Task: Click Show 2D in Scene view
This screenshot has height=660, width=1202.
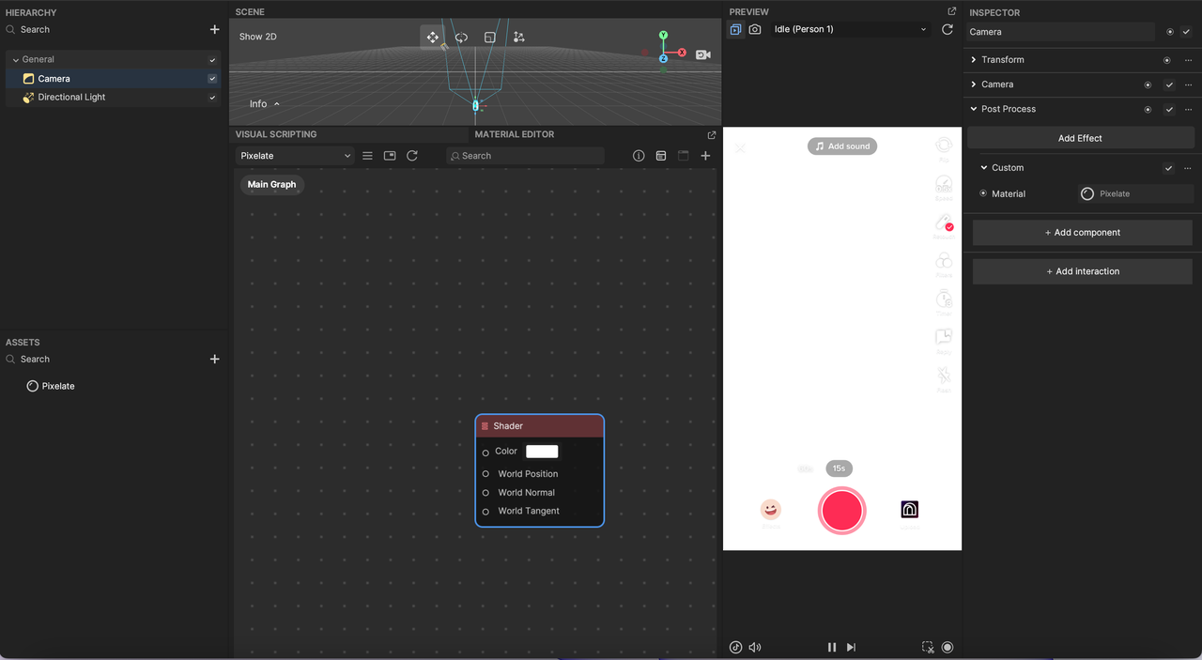Action: [258, 37]
